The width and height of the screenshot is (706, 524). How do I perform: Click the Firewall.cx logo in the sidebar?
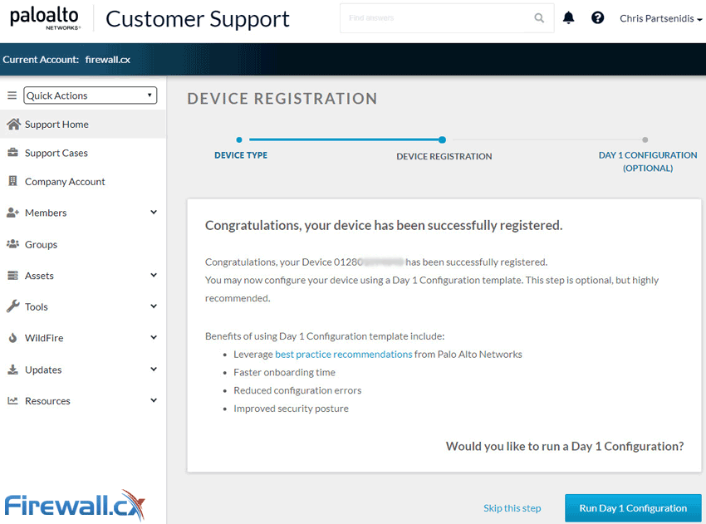click(x=75, y=506)
